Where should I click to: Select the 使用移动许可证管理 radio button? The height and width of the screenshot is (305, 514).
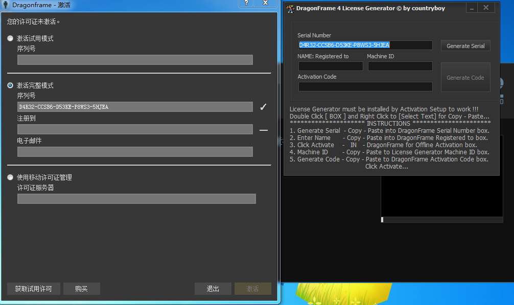click(x=10, y=177)
